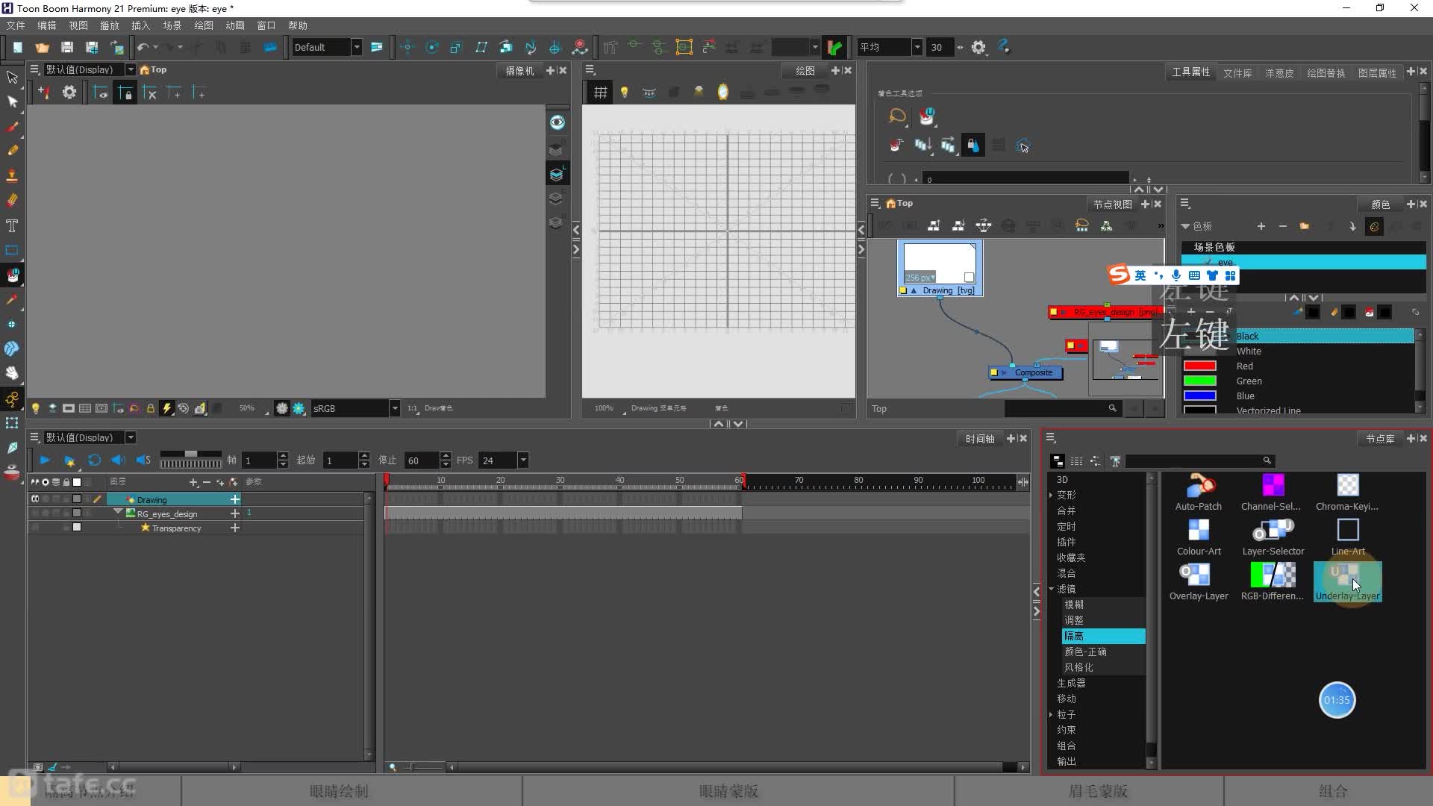Viewport: 1433px width, 806px height.
Task: Select the Transform arrow tool
Action: (12, 77)
